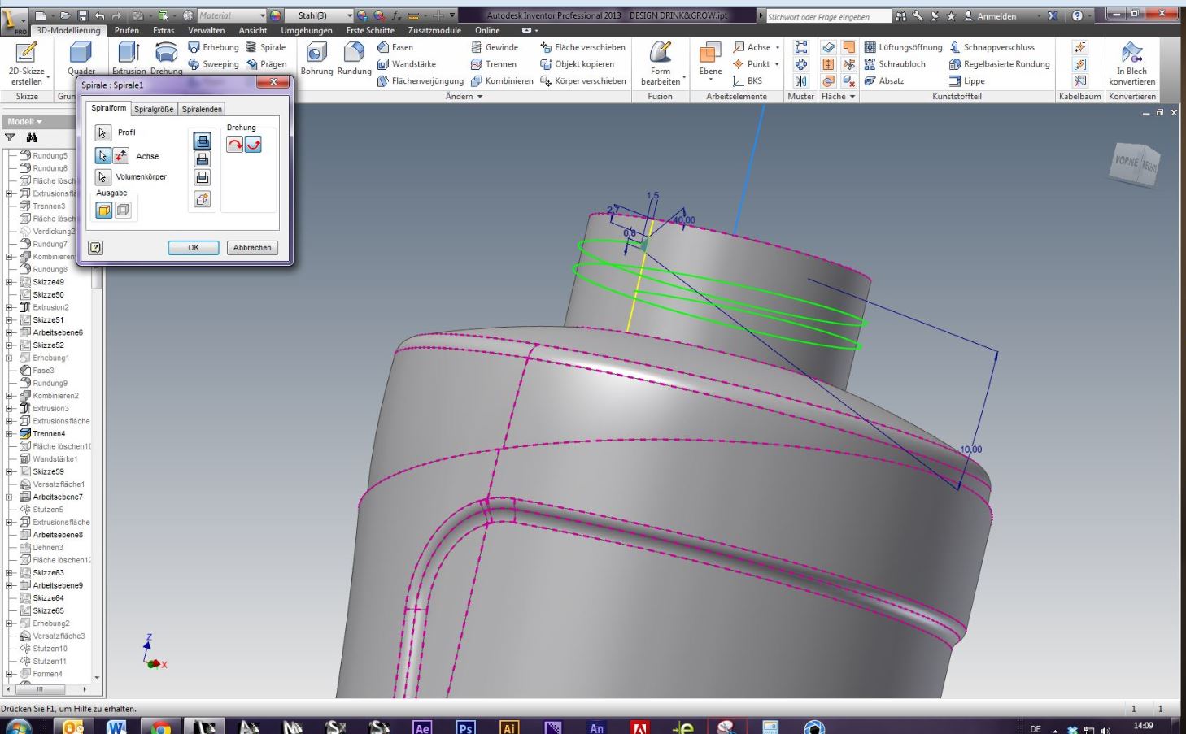Viewport: 1186px width, 734px height.
Task: Insert BKS coordinate system
Action: [748, 81]
